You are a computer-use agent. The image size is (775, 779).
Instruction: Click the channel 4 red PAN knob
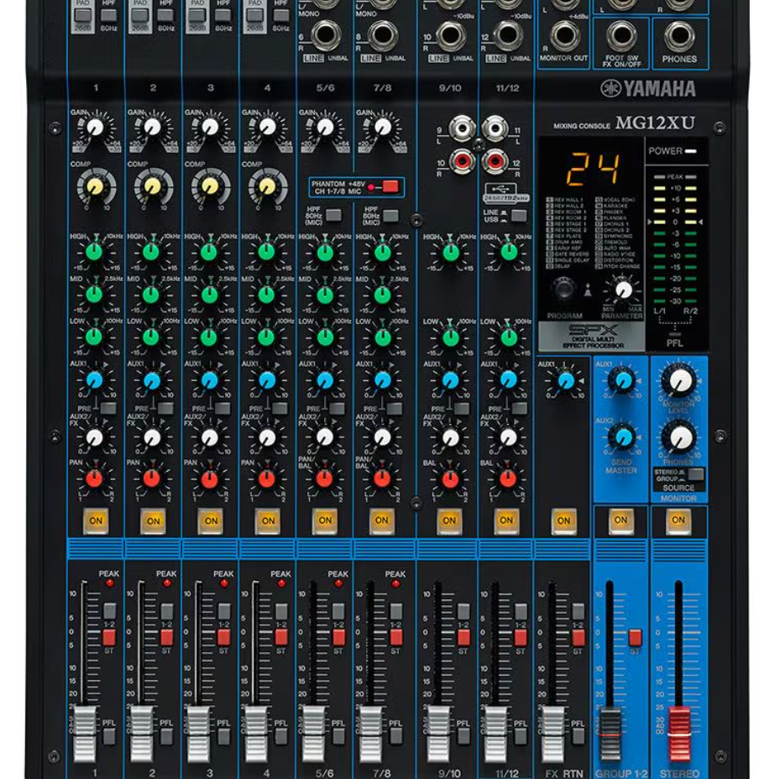(266, 478)
